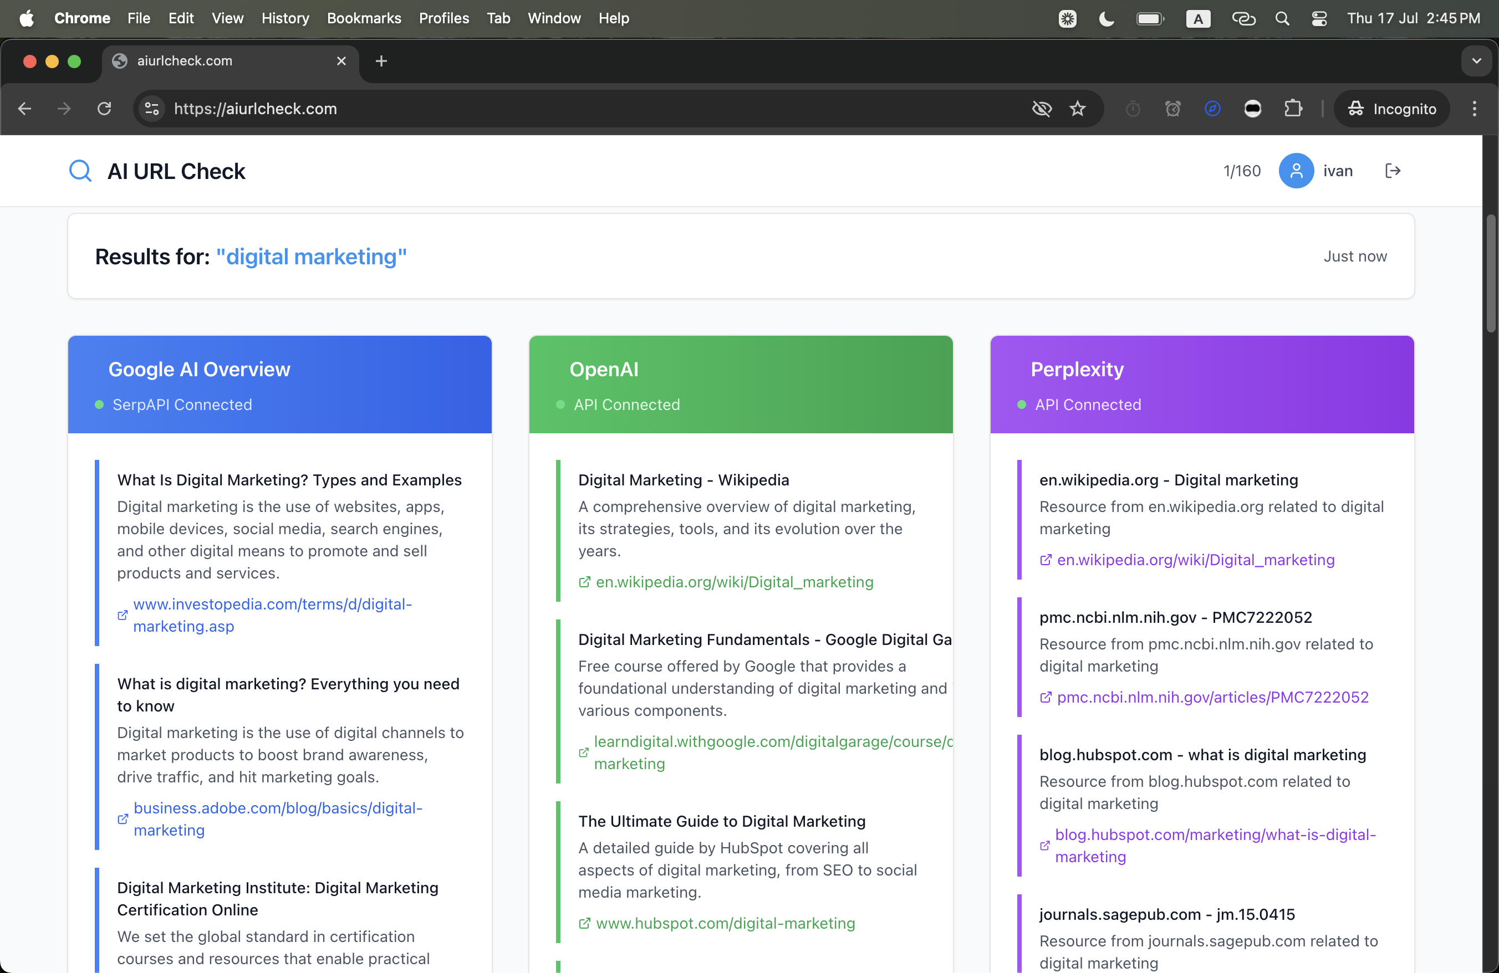Click the alarm clock extension icon
This screenshot has height=973, width=1499.
click(x=1172, y=109)
